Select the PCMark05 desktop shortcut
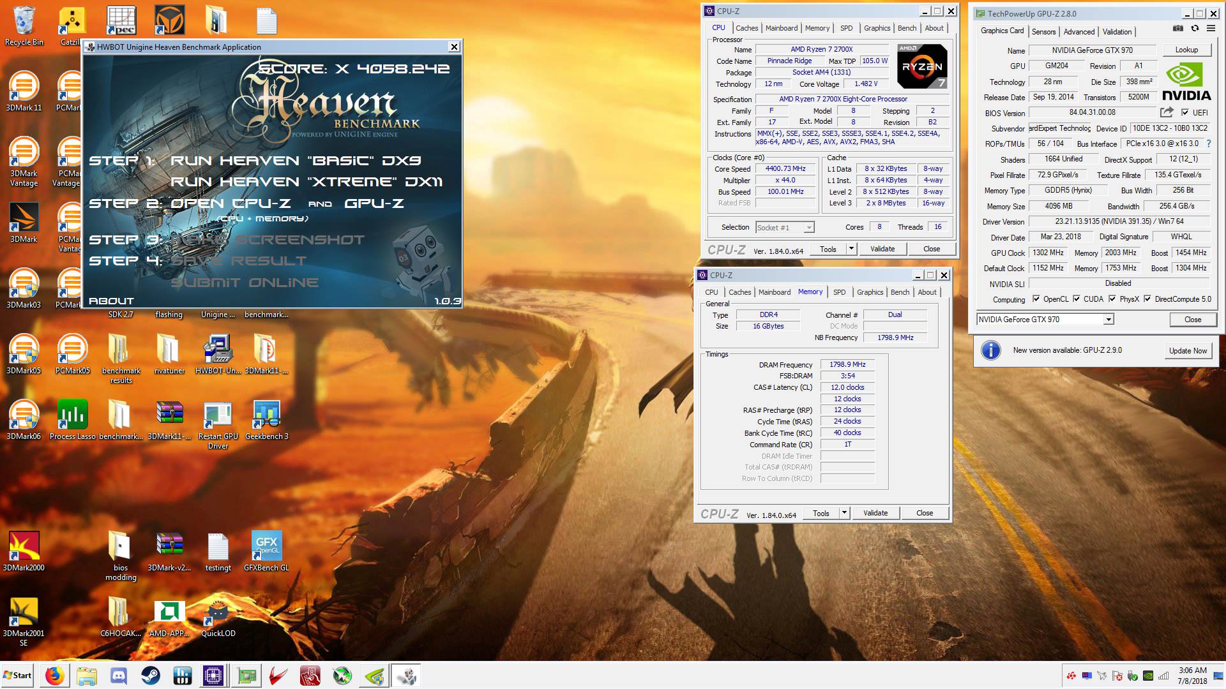 click(72, 354)
